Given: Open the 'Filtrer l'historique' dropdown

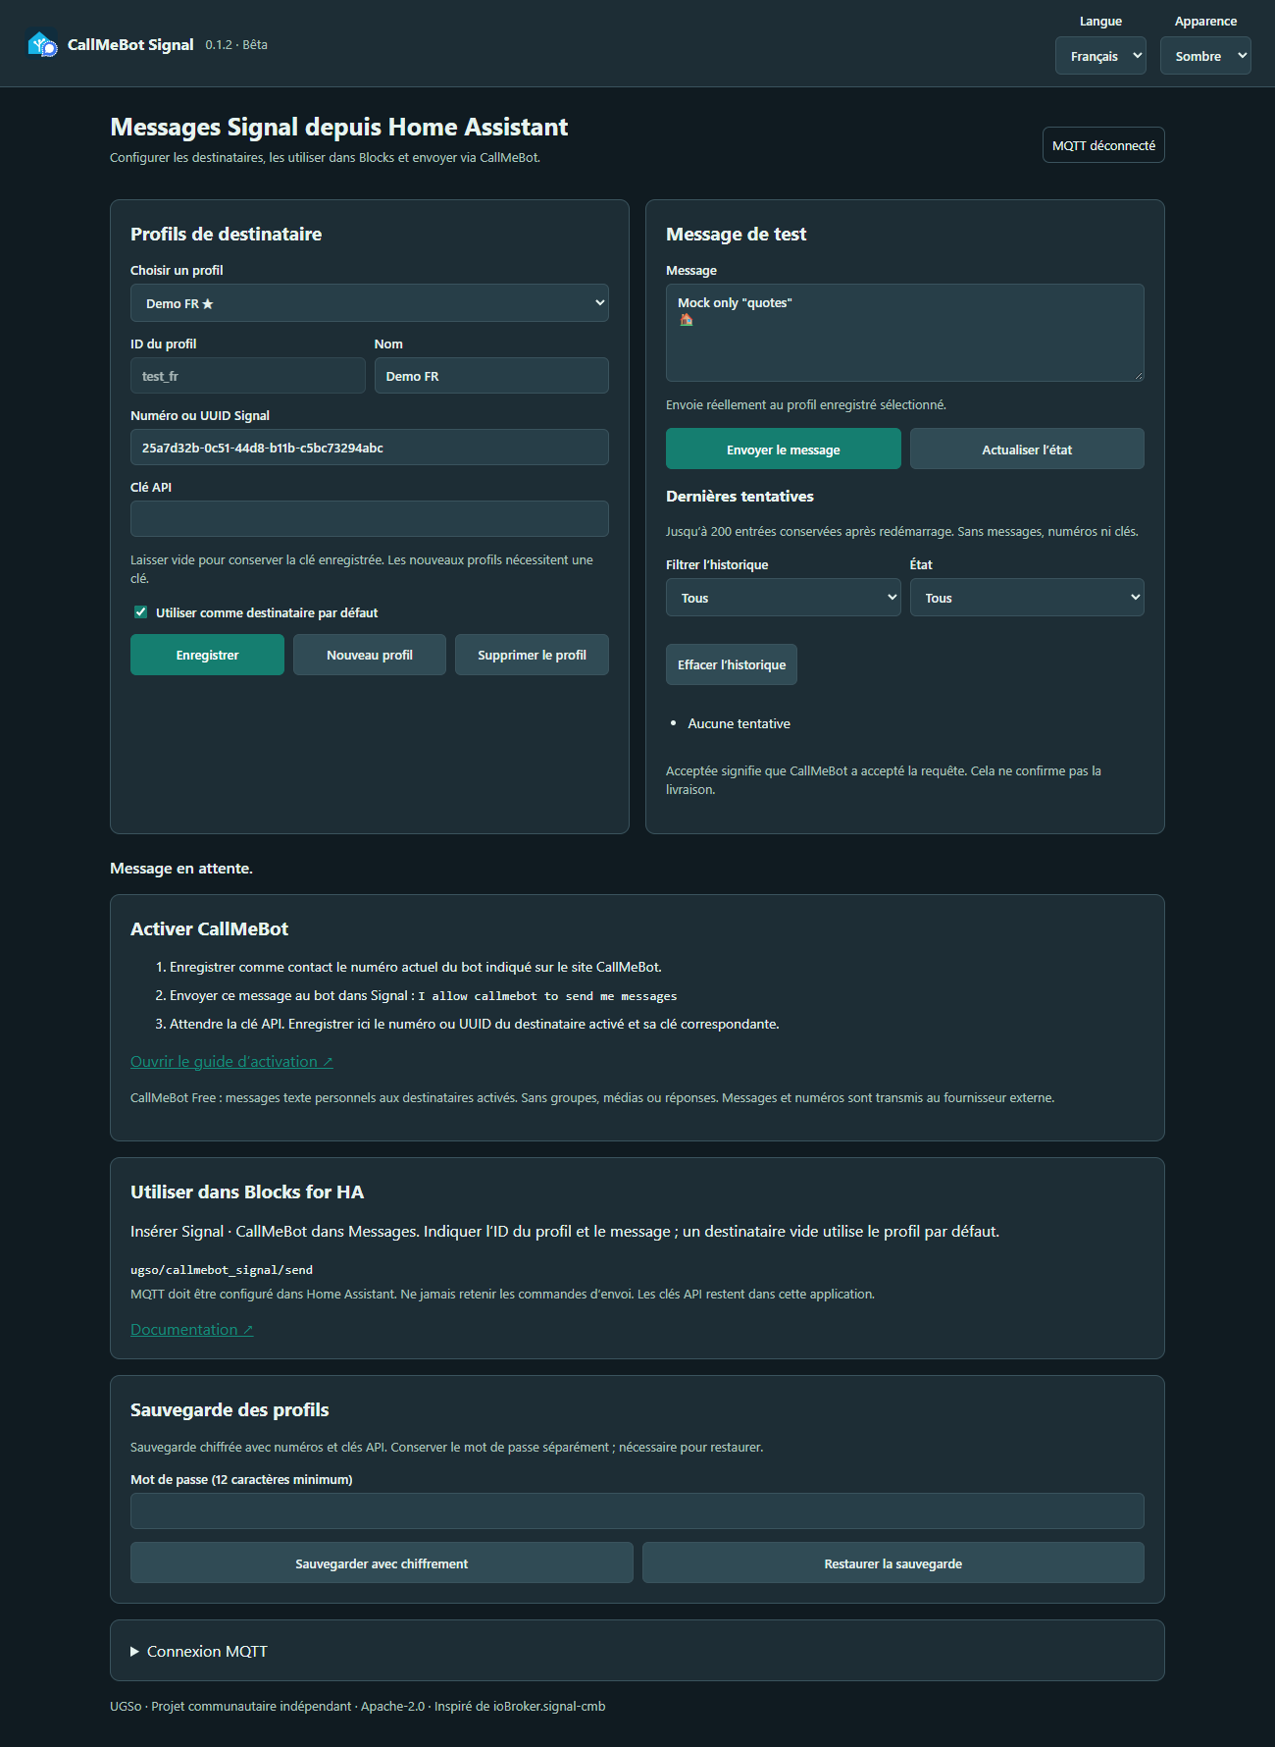Looking at the screenshot, I should (784, 598).
